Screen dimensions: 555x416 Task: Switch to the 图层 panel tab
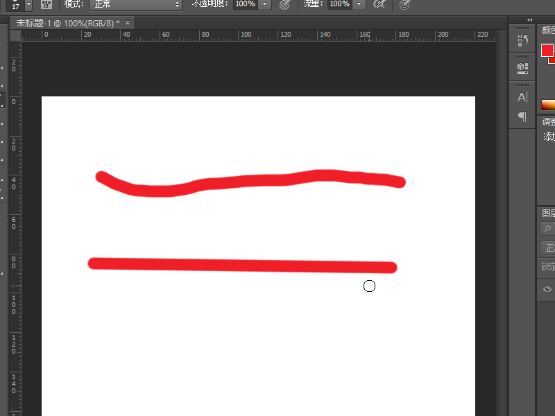point(548,213)
